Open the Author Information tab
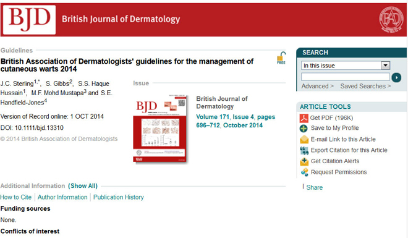The height and width of the screenshot is (238, 408). 62,197
